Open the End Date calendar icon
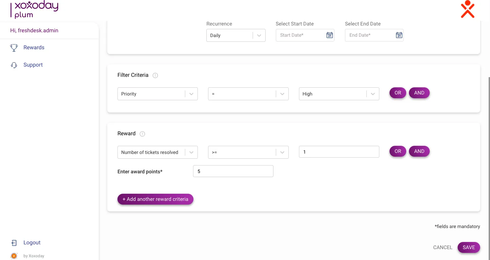The image size is (490, 260). (398, 35)
